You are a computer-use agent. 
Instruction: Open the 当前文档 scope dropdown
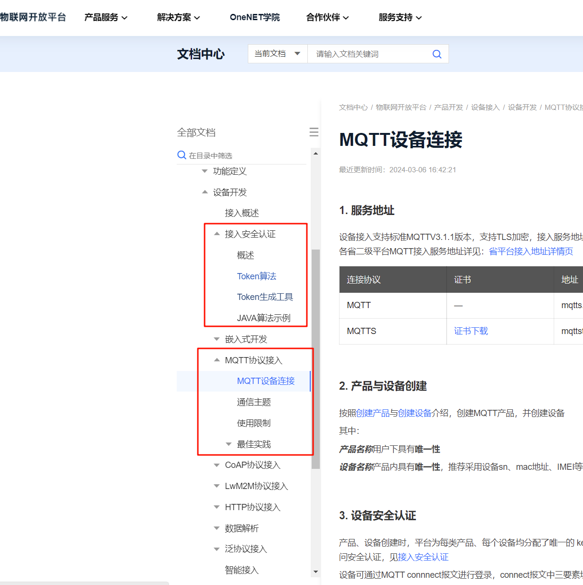click(277, 54)
